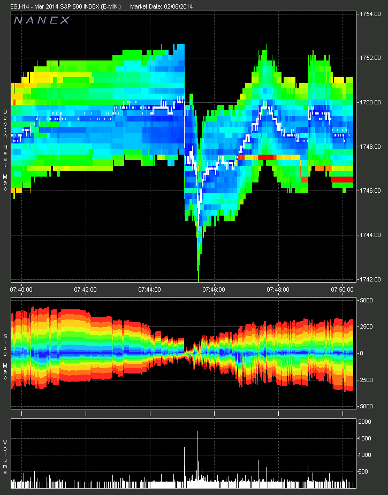The width and height of the screenshot is (388, 495).
Task: Click the 1742.00 price axis label
Action: click(369, 279)
